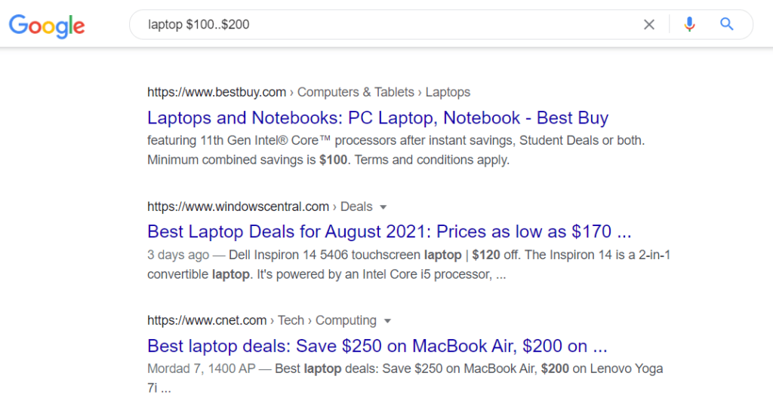Click the magnifying glass search icon
Viewport: 773px width, 419px height.
click(727, 25)
